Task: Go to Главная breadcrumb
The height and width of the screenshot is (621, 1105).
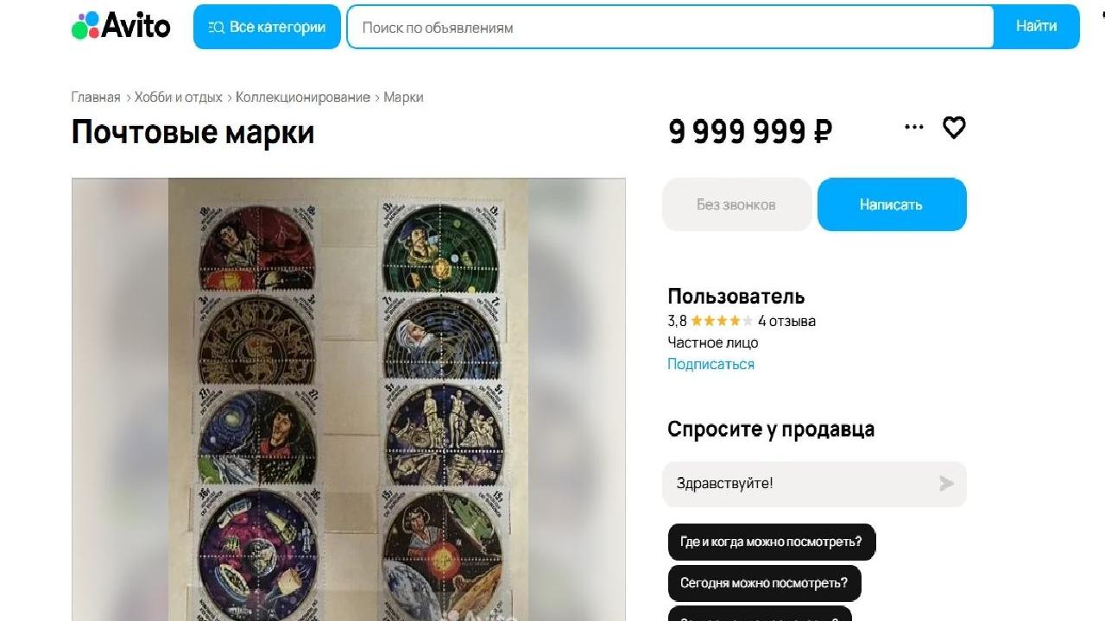Action: point(96,97)
